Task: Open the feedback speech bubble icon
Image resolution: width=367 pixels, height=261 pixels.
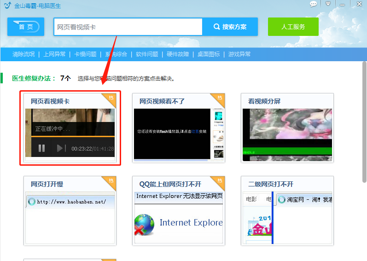Action: coord(313,4)
